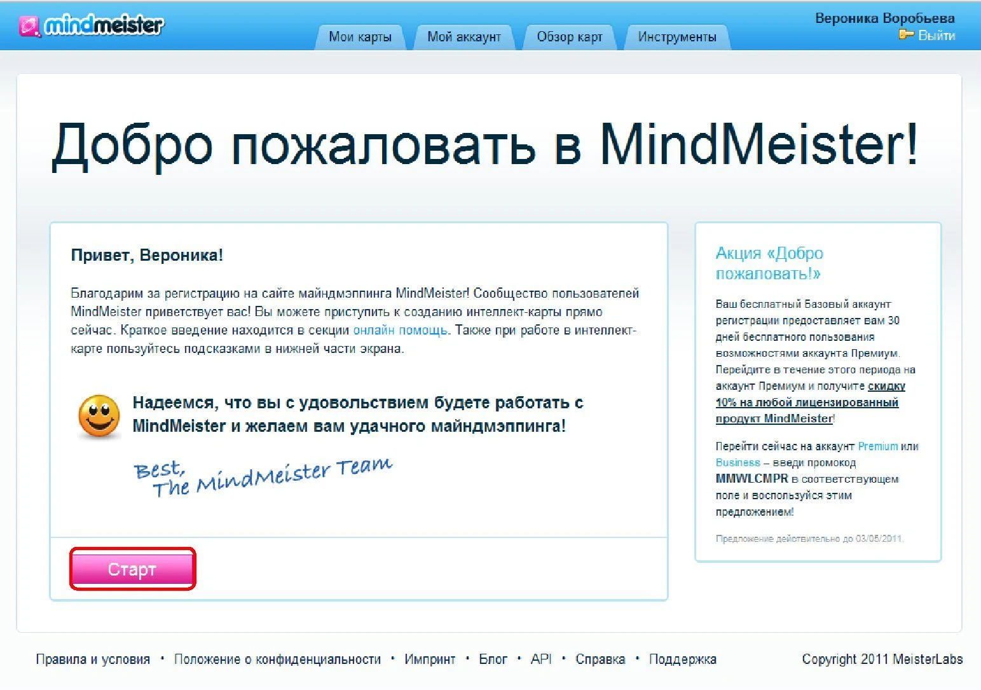
Task: Click the offer expiry date text 03/05/2011
Action: tap(879, 539)
